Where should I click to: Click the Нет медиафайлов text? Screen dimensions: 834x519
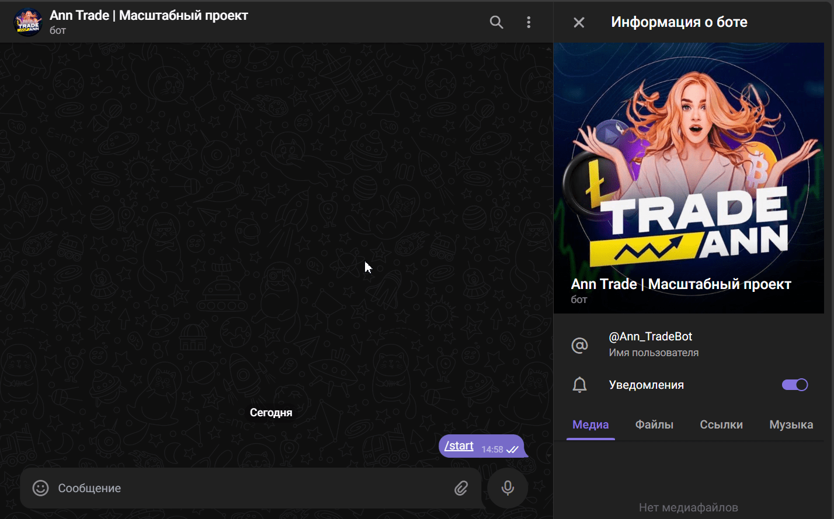(689, 507)
